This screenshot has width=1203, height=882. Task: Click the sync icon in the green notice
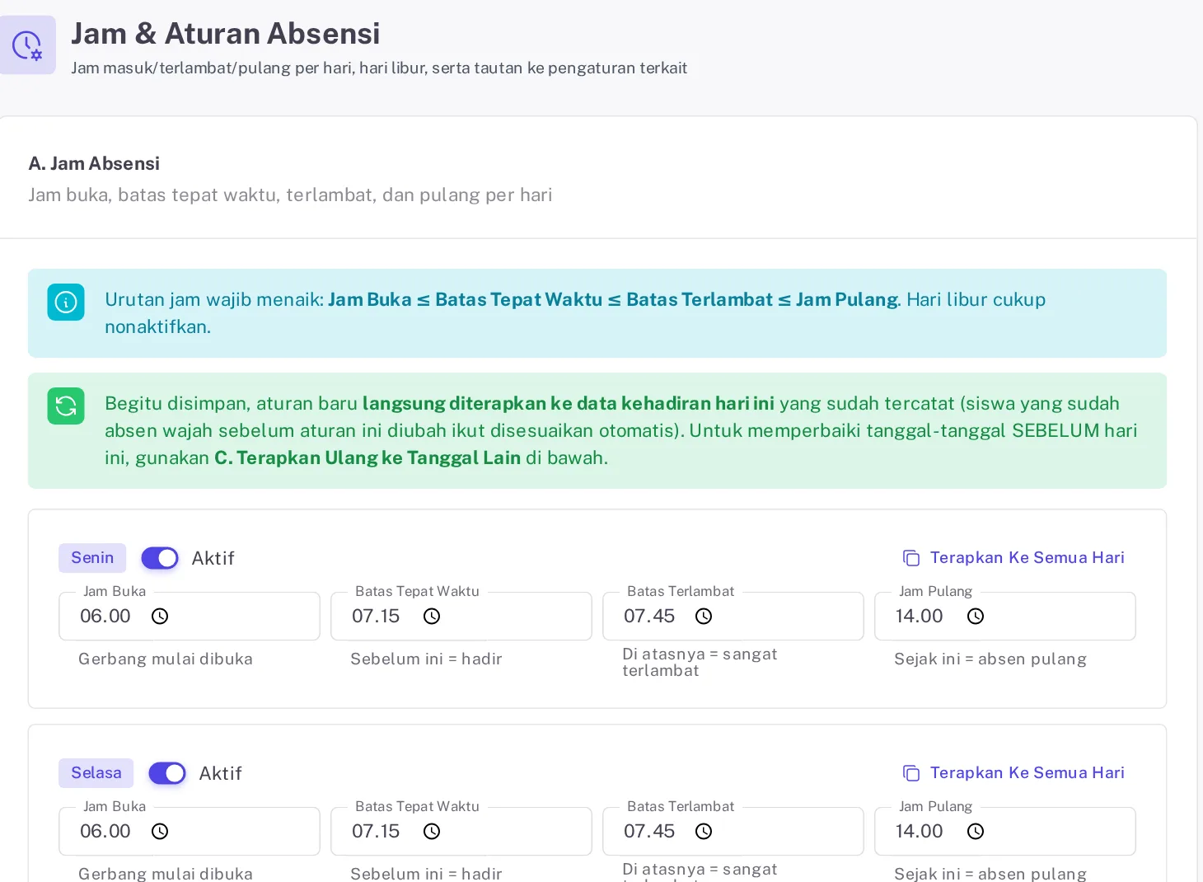coord(66,406)
